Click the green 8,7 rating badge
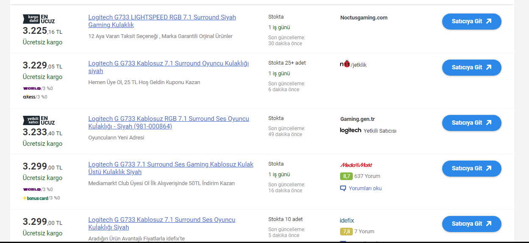 click(x=346, y=176)
